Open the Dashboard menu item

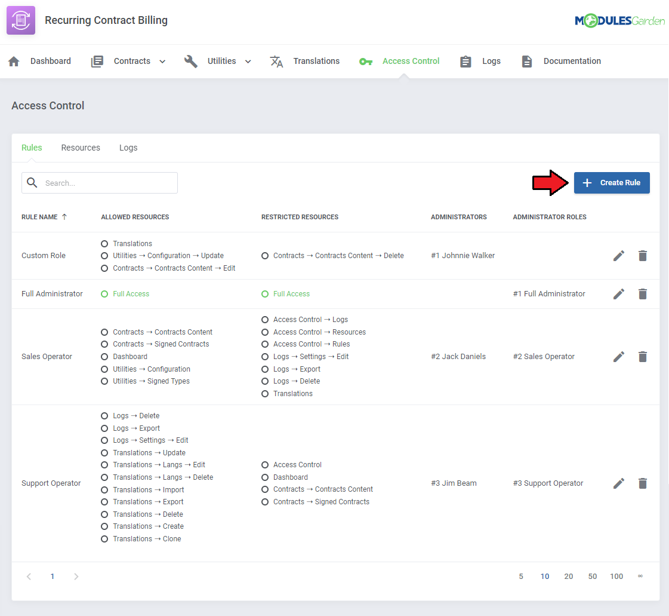tap(50, 61)
